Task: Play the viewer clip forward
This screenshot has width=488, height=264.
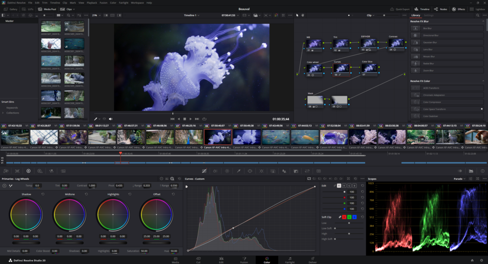Action: coord(191,119)
